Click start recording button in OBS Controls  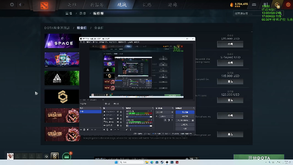click(185, 116)
